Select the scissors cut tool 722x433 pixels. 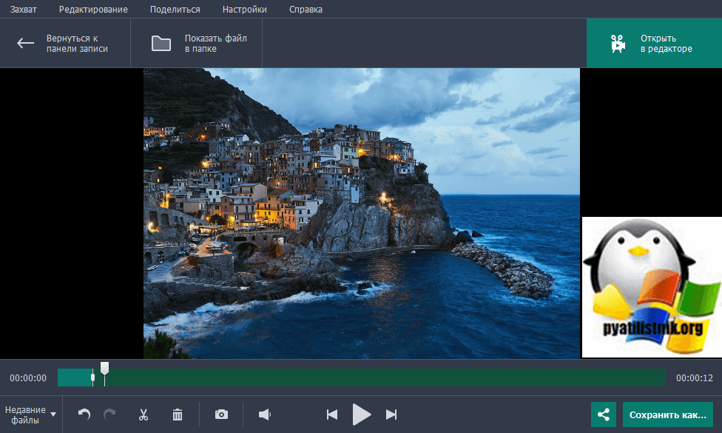coord(144,415)
